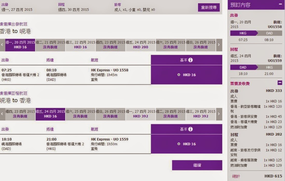Viewport: 285px width, 181px height.
Task: Show later outbound dates with right arrow
Action: [x=219, y=45]
